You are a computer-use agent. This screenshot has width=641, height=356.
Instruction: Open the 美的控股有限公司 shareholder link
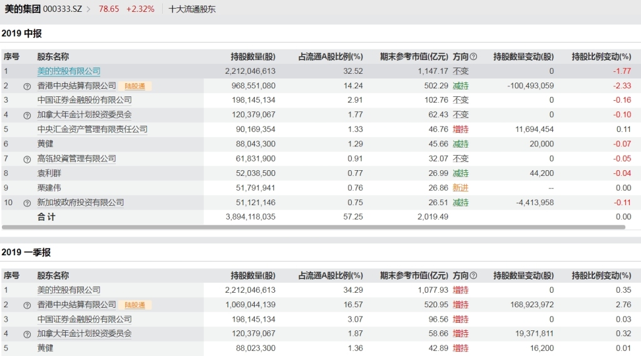[x=69, y=71]
